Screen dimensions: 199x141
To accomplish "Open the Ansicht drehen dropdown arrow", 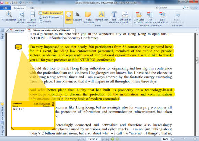I will (25, 22).
